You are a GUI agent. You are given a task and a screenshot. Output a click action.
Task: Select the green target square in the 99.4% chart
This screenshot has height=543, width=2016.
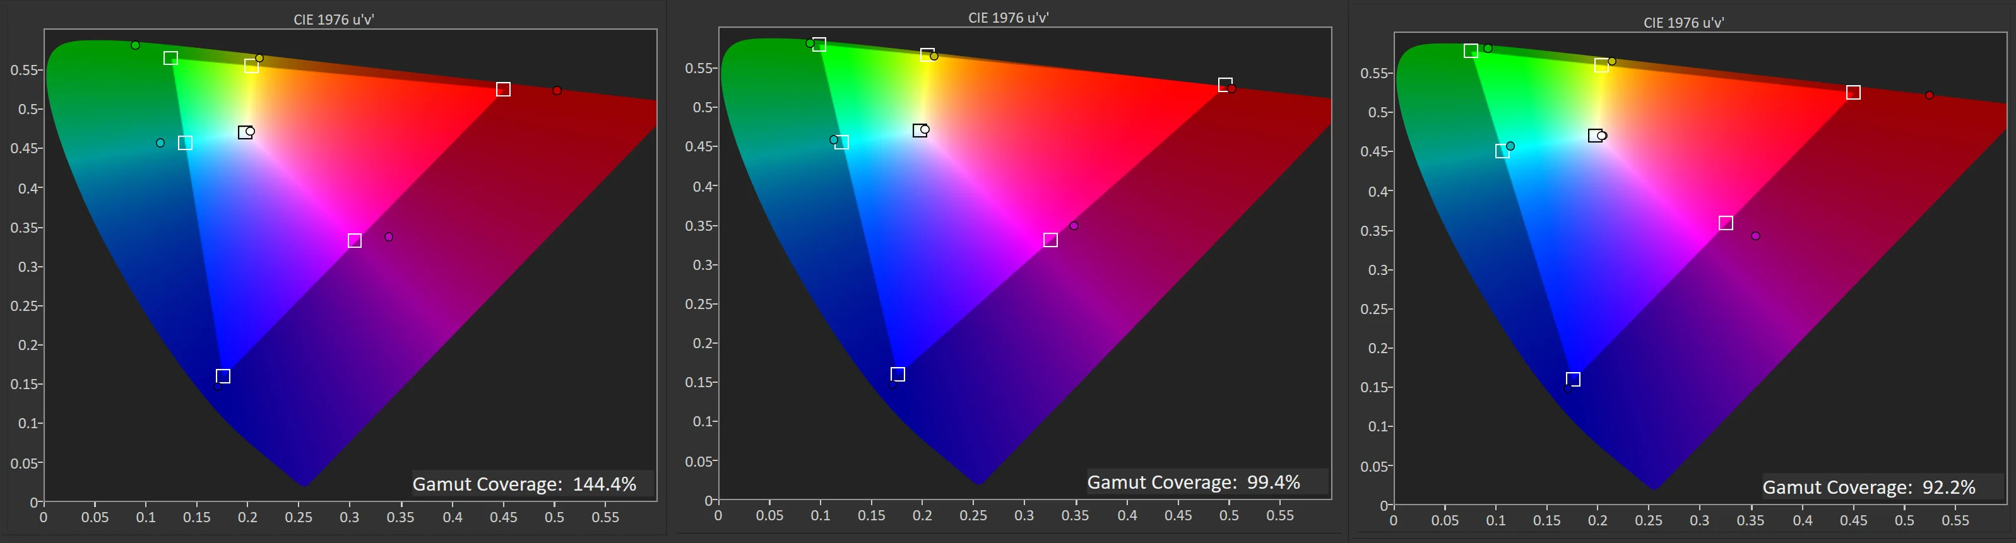point(819,45)
